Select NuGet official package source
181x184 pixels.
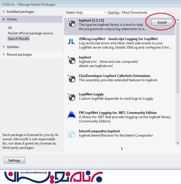point(30,33)
